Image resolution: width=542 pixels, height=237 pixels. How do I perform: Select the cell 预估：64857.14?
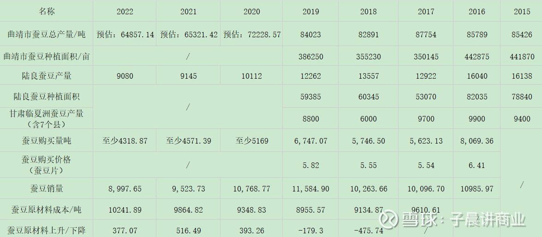[125, 35]
